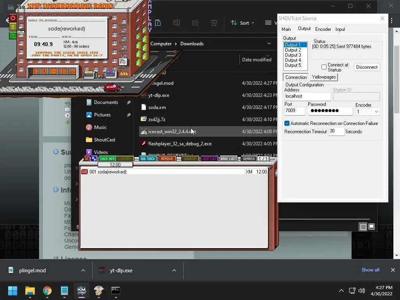The width and height of the screenshot is (400, 300).
Task: Expand options for plingel.mod download item
Action: click(x=83, y=270)
